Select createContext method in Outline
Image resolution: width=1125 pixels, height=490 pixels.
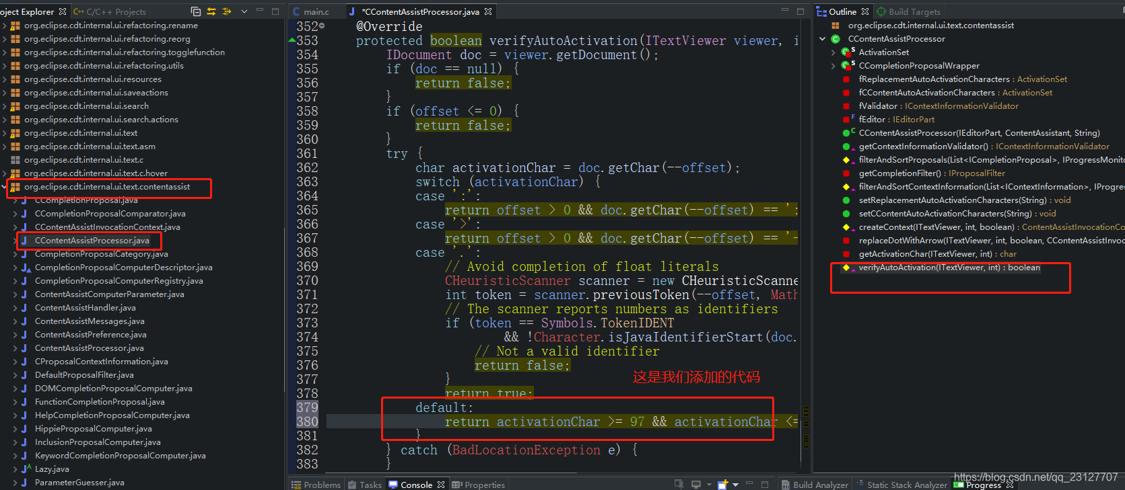pyautogui.click(x=991, y=227)
